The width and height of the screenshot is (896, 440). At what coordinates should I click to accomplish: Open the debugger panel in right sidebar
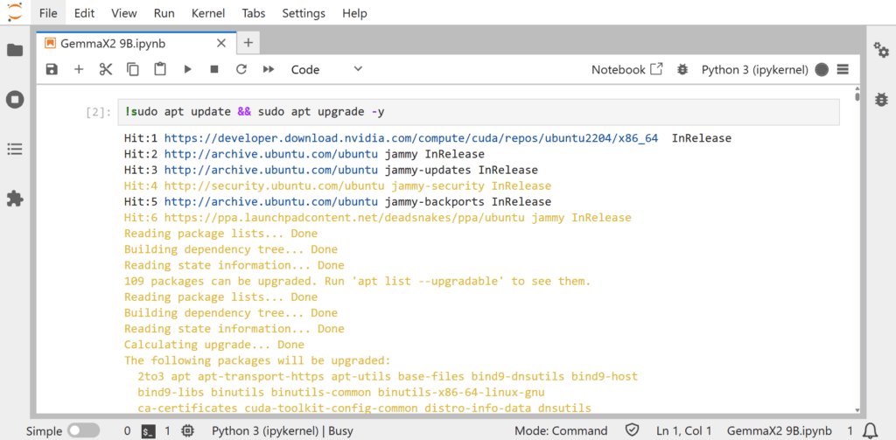coord(880,100)
